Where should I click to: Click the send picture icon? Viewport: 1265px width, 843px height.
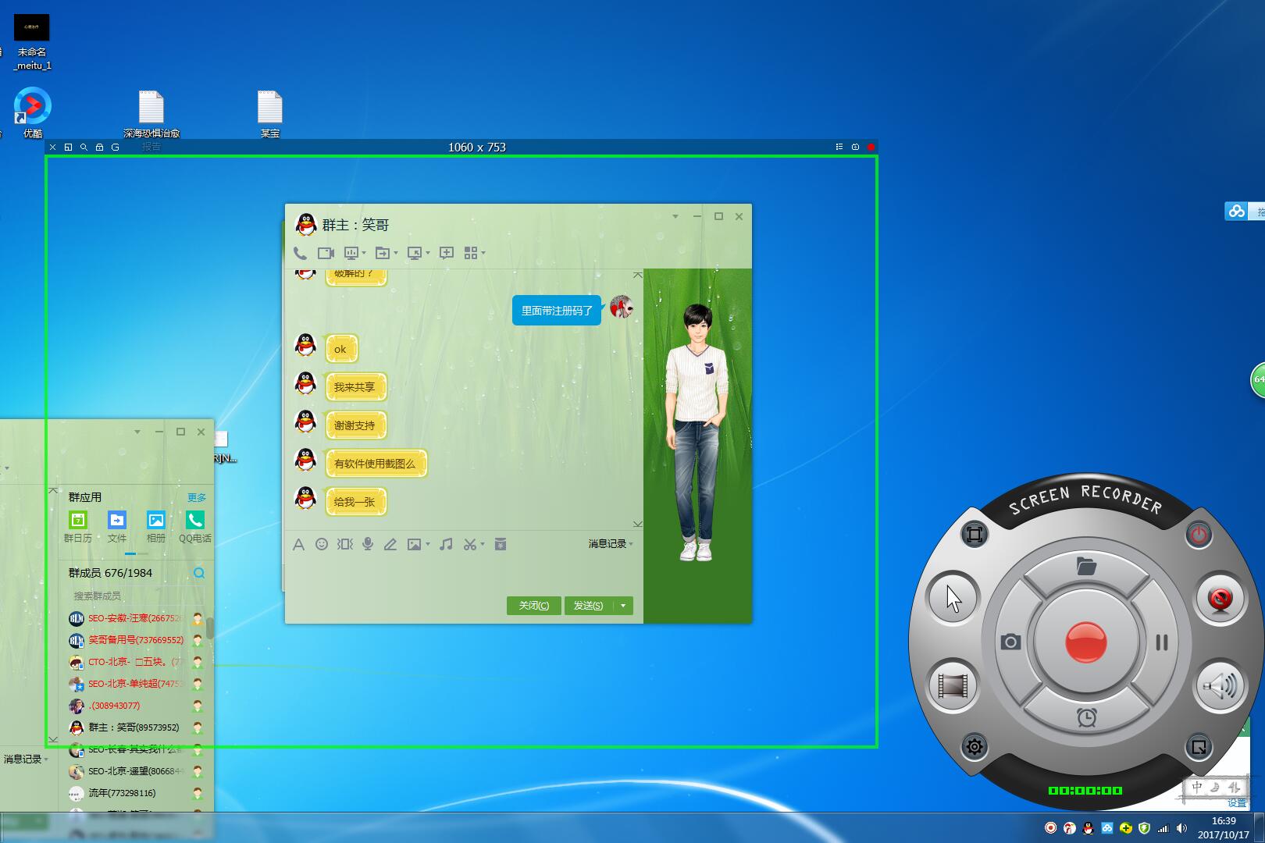tap(414, 544)
